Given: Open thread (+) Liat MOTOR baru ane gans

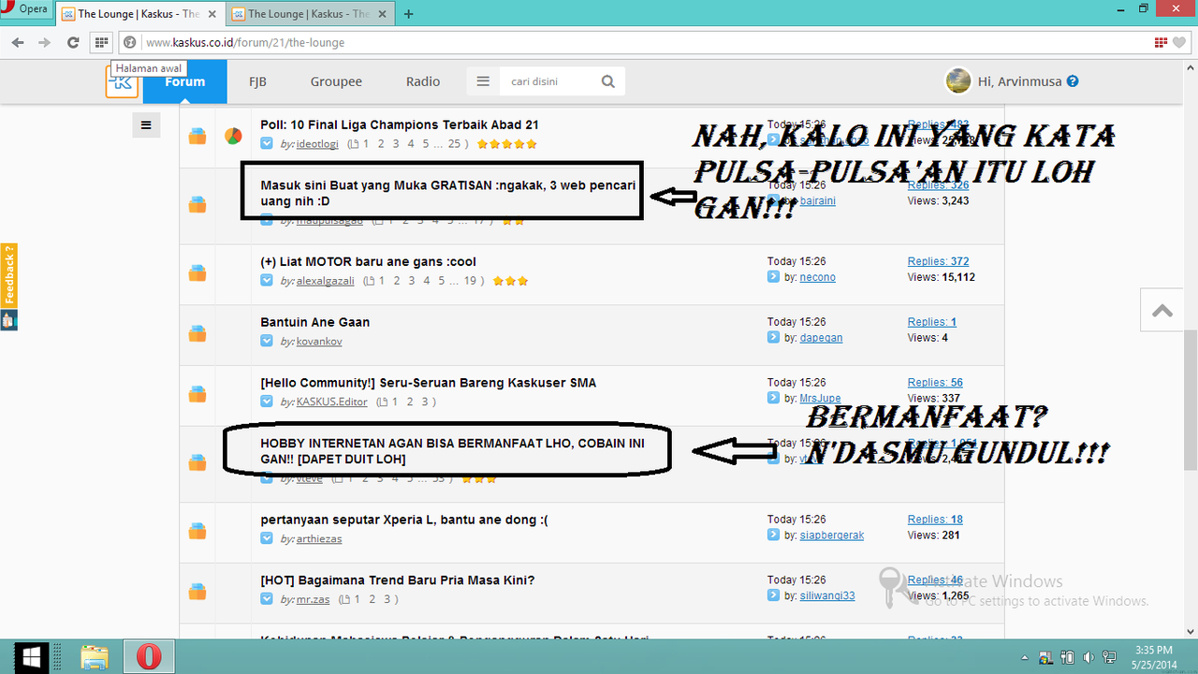Looking at the screenshot, I should tap(369, 261).
